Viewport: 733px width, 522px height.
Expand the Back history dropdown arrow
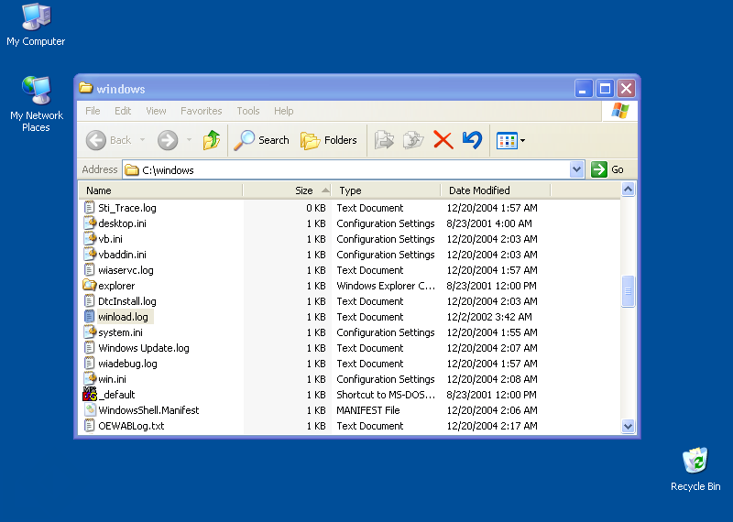[142, 140]
